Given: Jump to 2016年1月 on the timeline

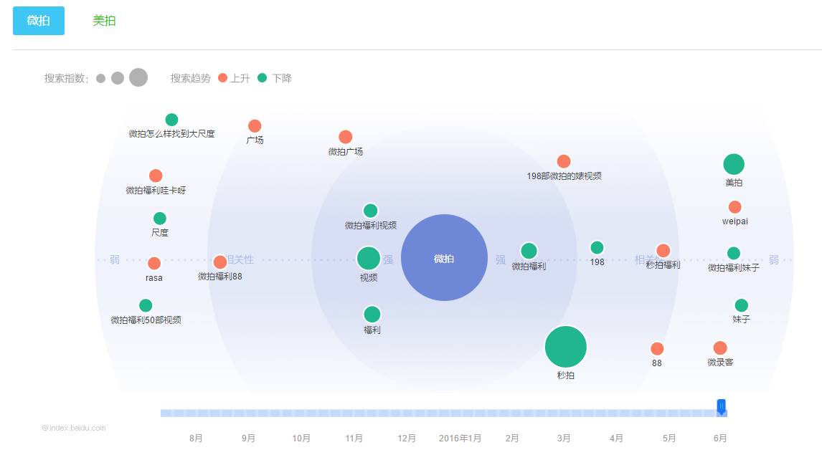Looking at the screenshot, I should 460,439.
